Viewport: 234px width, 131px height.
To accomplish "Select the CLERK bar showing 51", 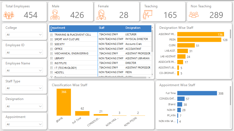I will pyautogui.click(x=186, y=45).
